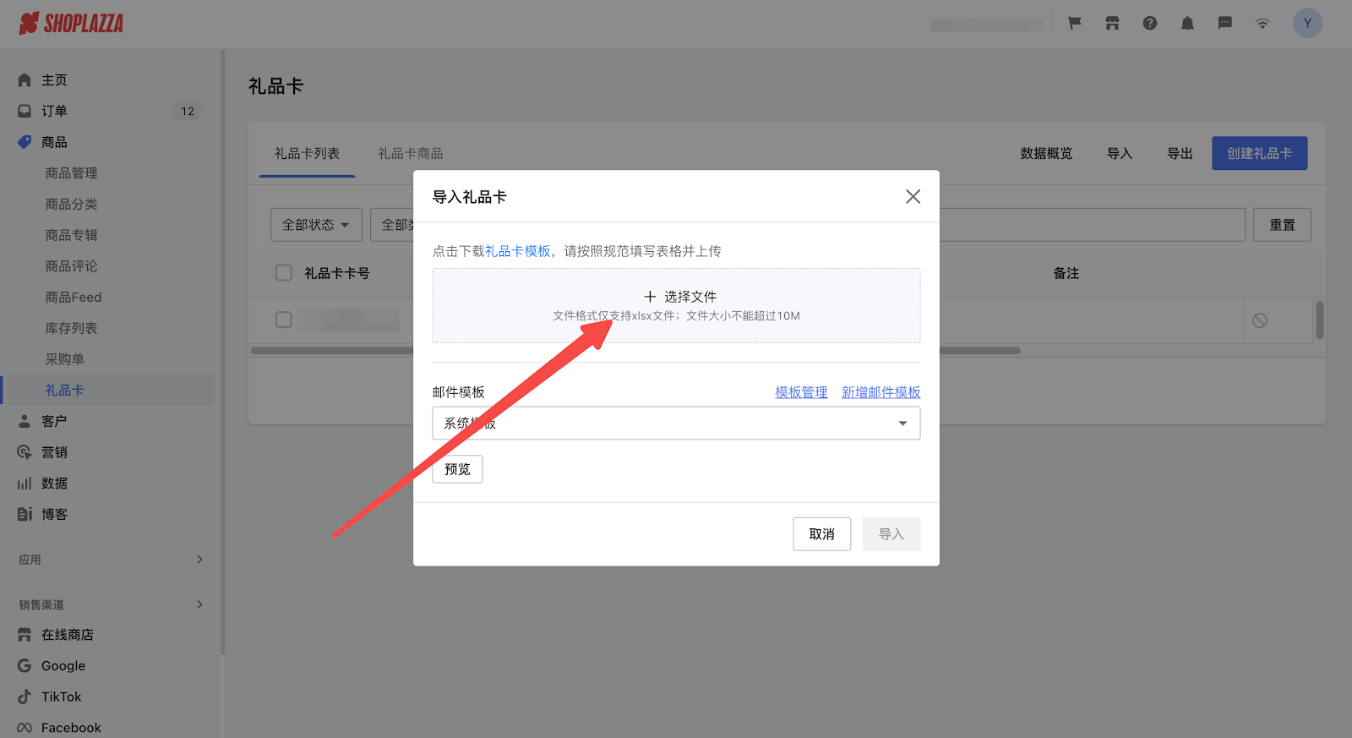The width and height of the screenshot is (1352, 738).
Task: Close the import gift card dialog
Action: click(913, 197)
